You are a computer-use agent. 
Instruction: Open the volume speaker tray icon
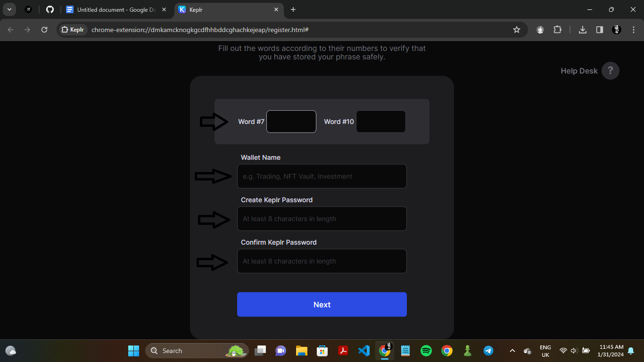point(574,351)
